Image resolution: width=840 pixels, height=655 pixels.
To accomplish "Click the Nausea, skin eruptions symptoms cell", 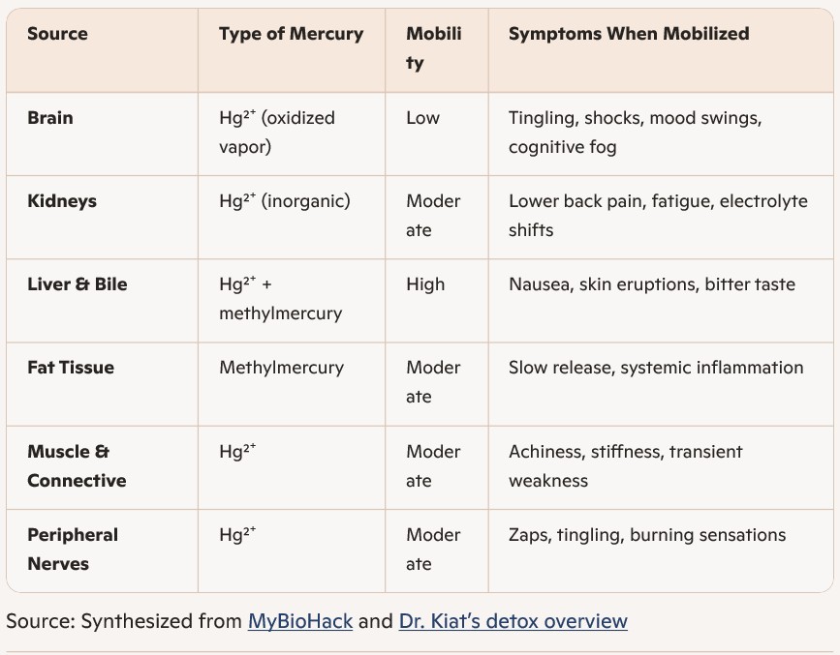I will coord(651,284).
